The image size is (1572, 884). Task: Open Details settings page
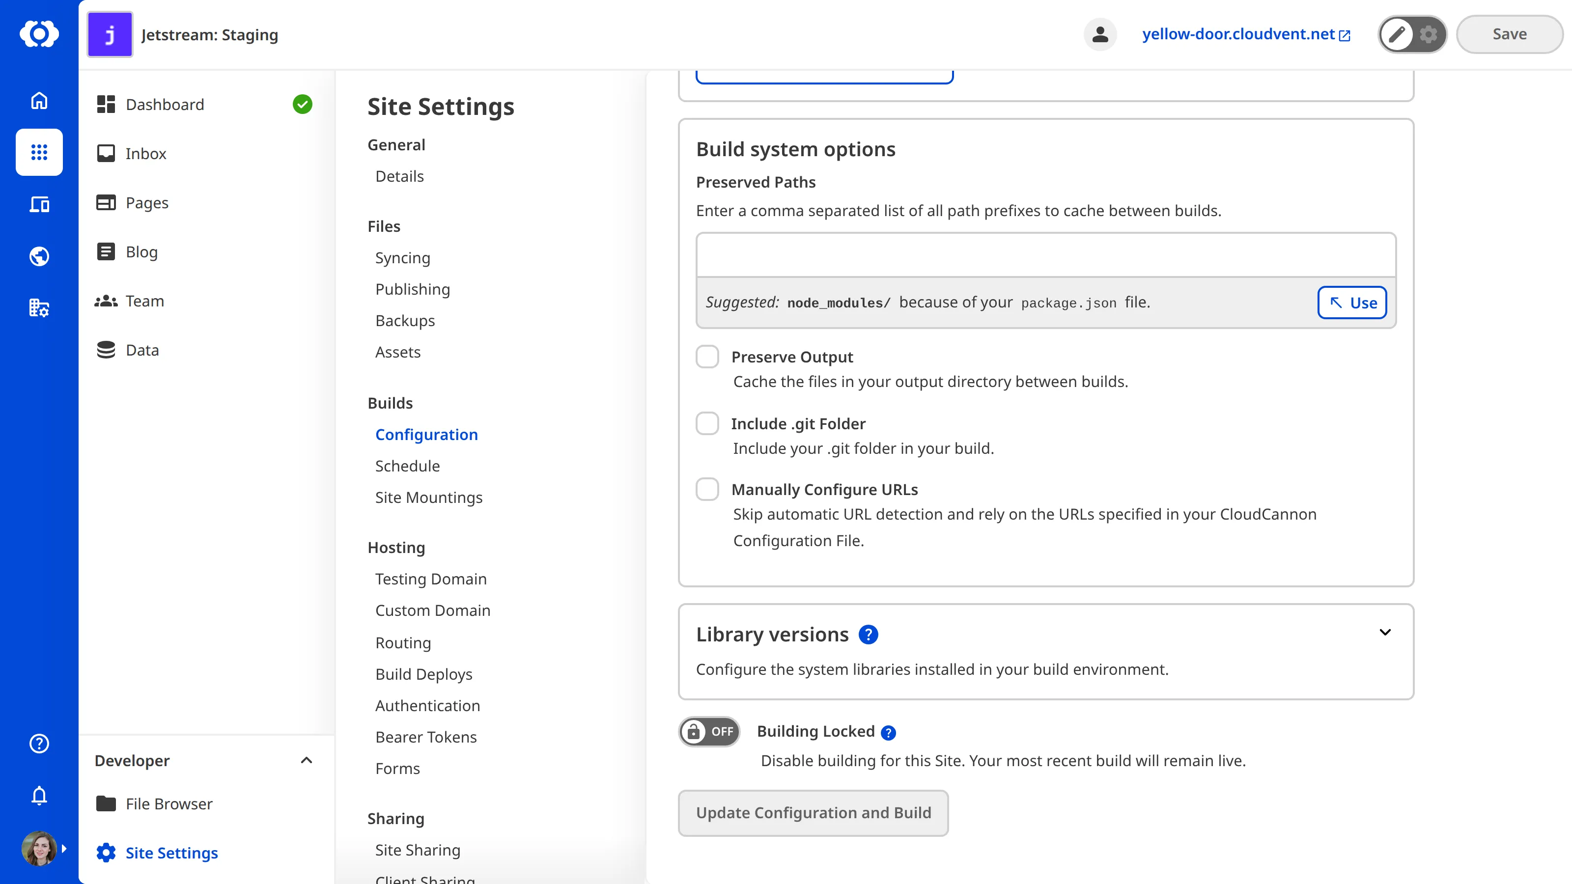[400, 176]
